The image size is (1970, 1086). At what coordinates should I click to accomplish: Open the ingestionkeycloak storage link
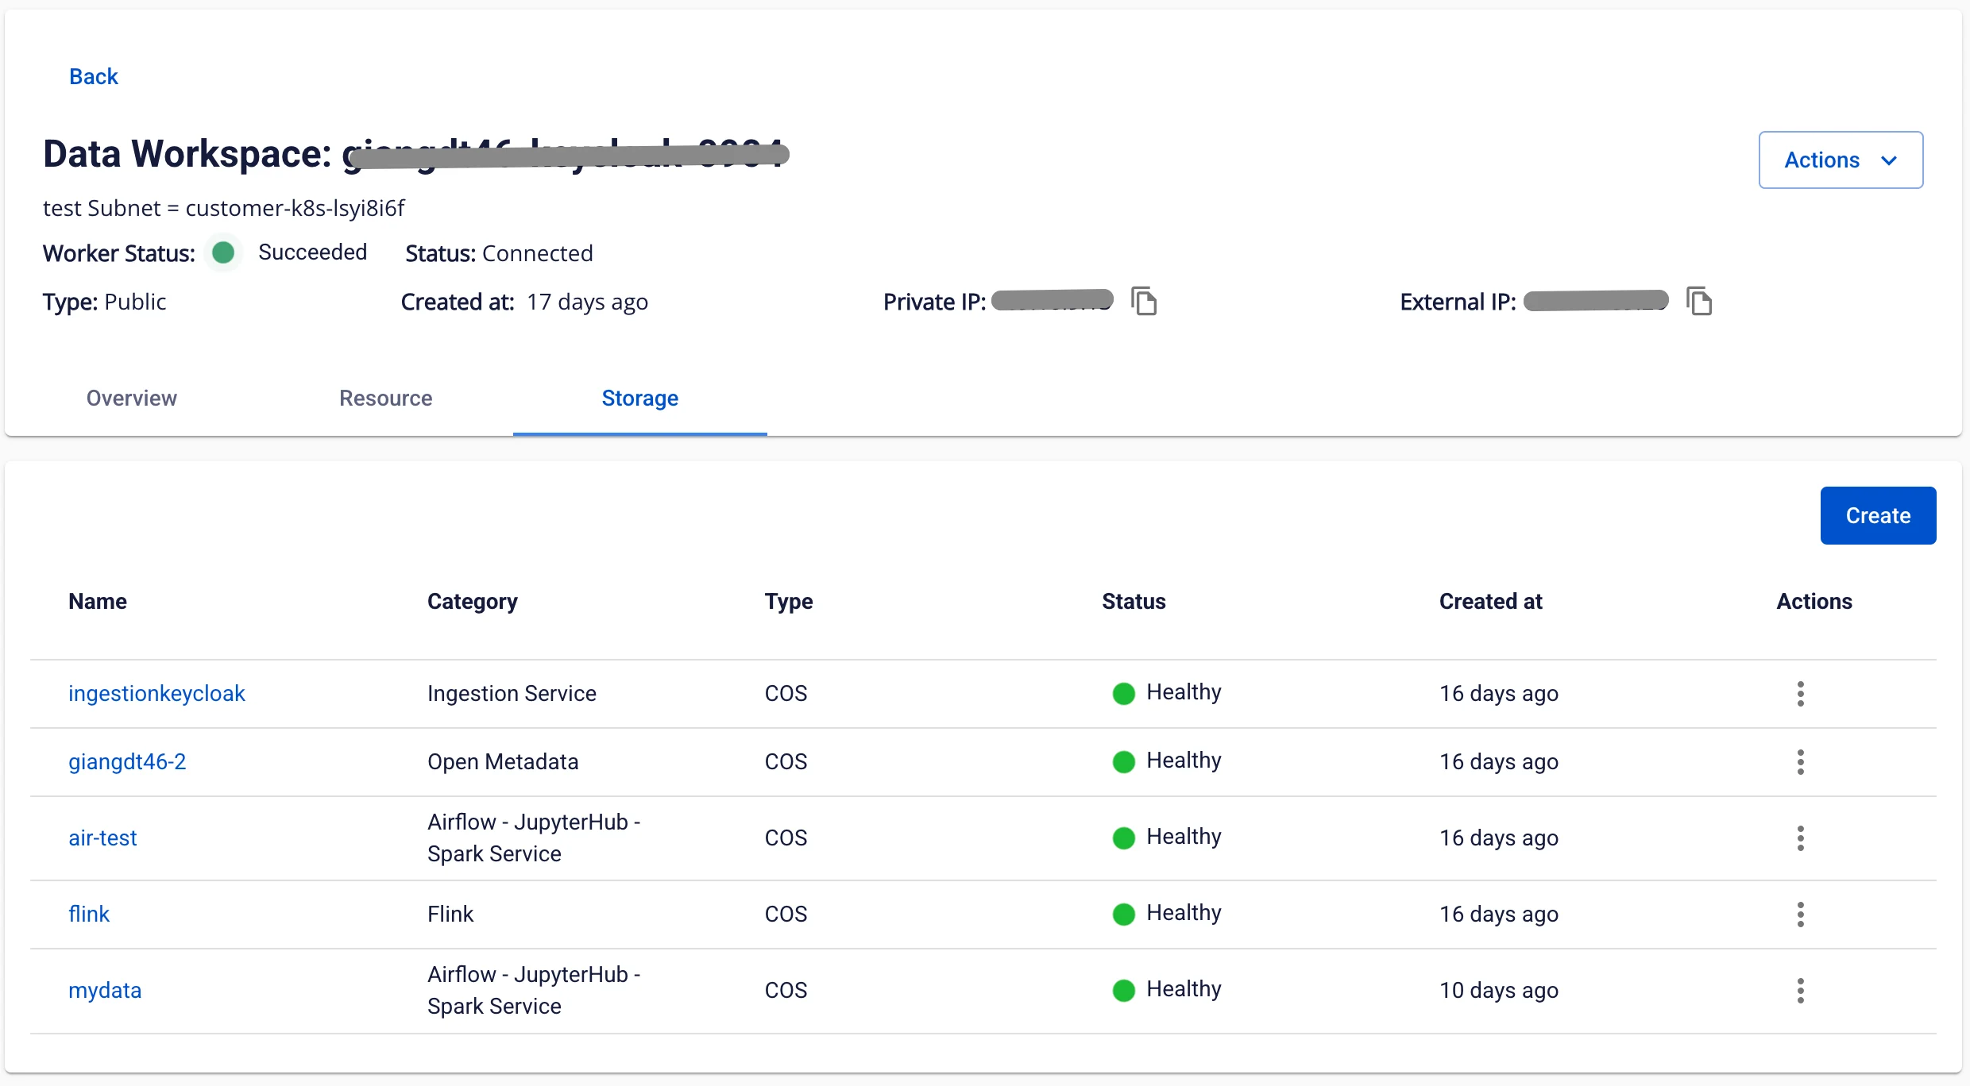(156, 694)
